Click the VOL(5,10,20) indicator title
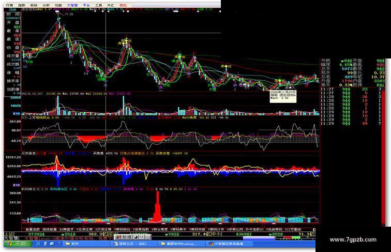 pos(32,94)
